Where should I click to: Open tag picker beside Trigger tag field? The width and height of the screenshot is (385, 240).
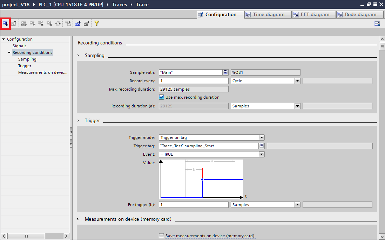(262, 146)
